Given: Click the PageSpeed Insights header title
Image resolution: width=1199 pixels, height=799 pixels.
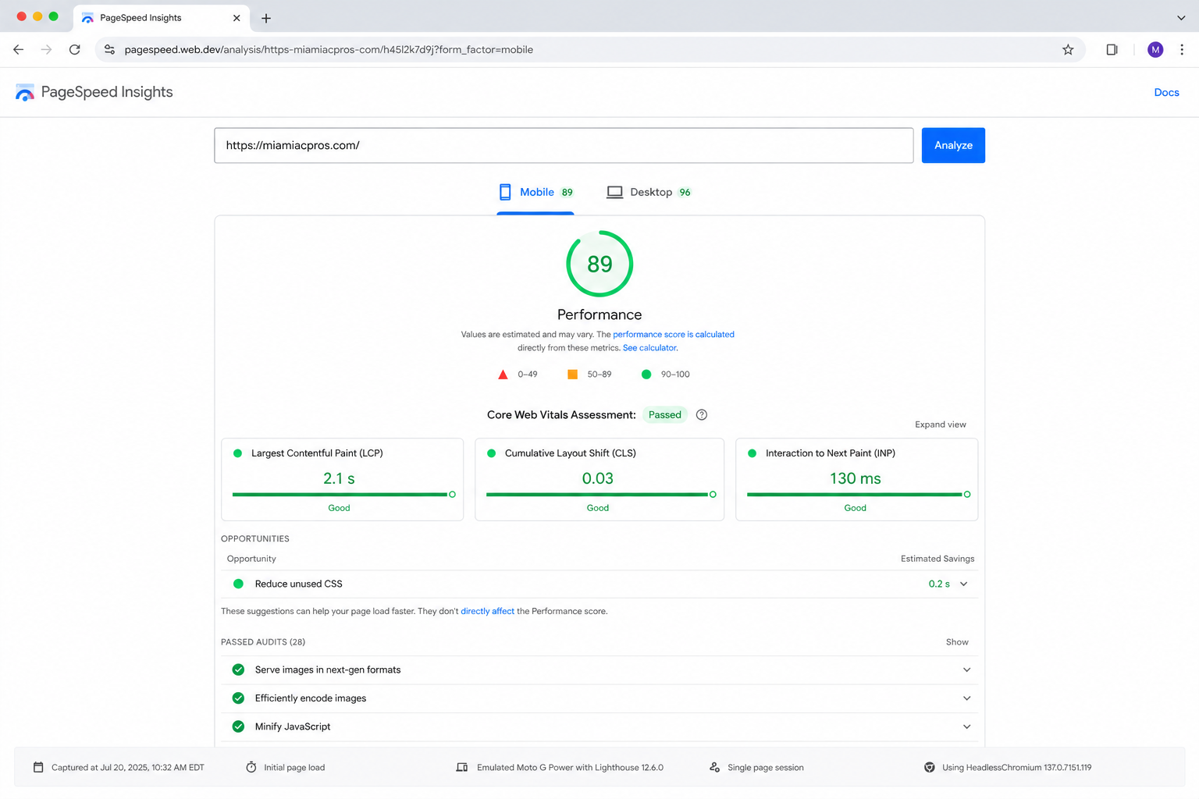Looking at the screenshot, I should [x=107, y=92].
